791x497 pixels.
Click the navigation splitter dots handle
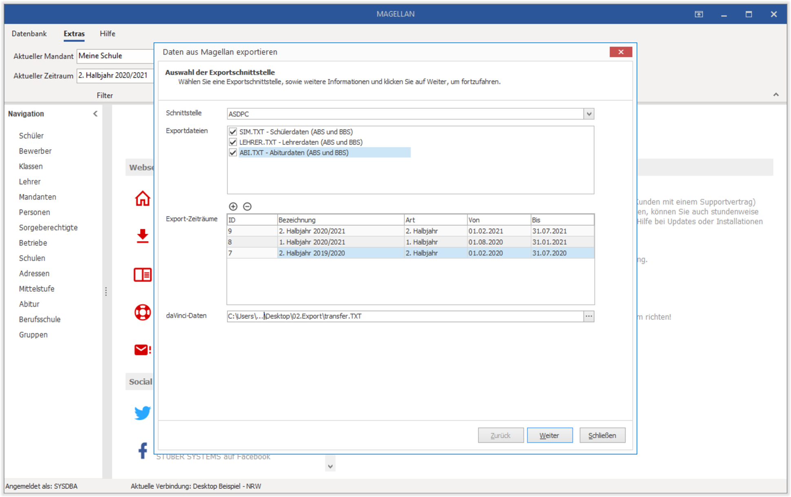coord(106,291)
